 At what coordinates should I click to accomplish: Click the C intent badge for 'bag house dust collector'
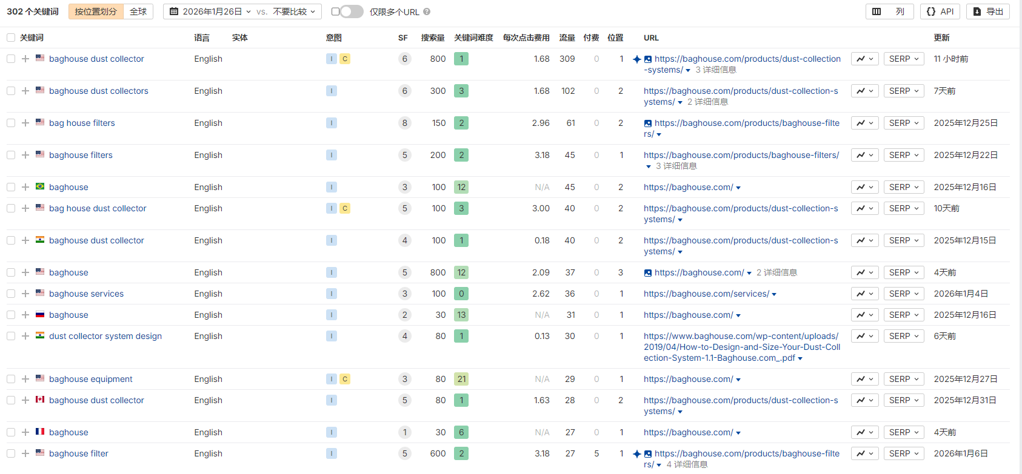click(x=345, y=208)
